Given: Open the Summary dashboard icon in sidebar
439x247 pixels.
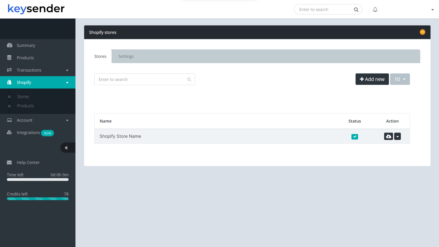Looking at the screenshot, I should [10, 45].
